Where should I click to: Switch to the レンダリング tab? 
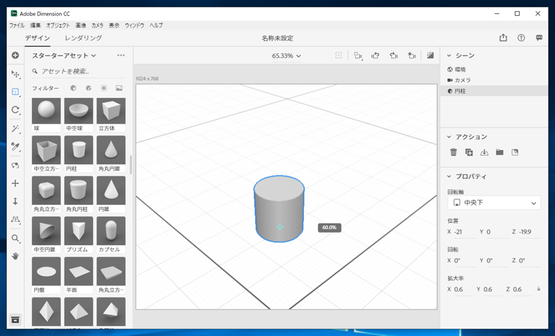(83, 38)
